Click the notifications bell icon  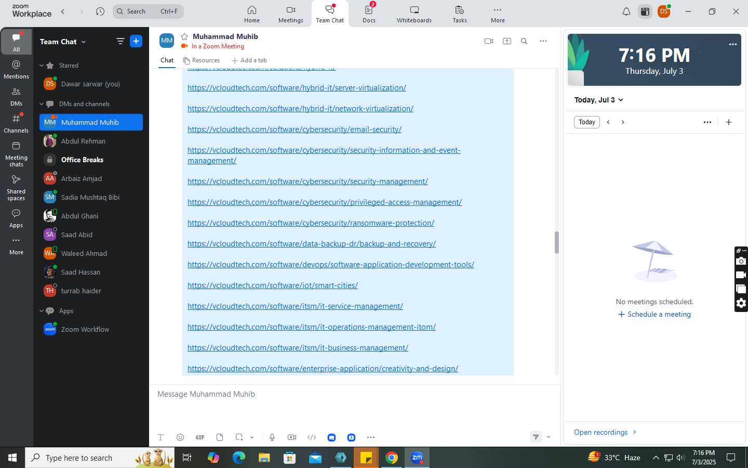pyautogui.click(x=626, y=11)
